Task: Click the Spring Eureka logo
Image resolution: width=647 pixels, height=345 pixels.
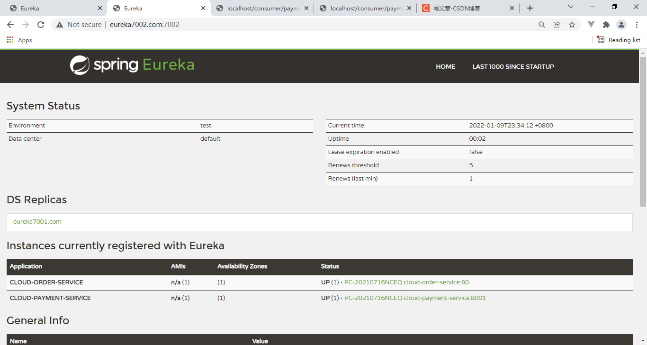Action: point(132,65)
